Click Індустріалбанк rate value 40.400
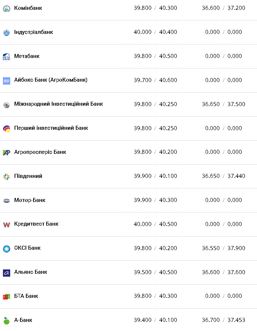This screenshot has width=257, height=331. click(168, 32)
